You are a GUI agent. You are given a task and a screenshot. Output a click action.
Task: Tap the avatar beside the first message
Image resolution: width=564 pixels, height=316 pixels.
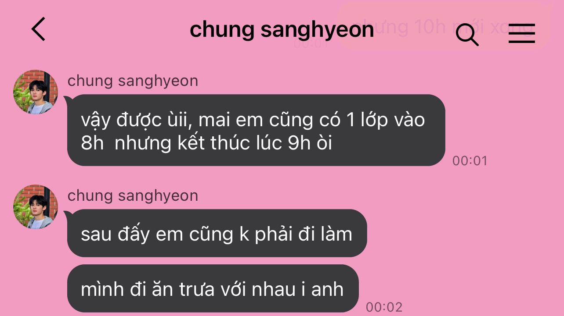[x=36, y=92]
